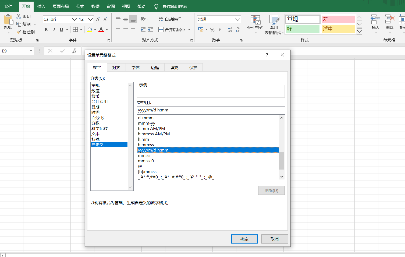Image resolution: width=405 pixels, height=257 pixels.
Task: Apply underline with the U icon
Action: point(61,30)
